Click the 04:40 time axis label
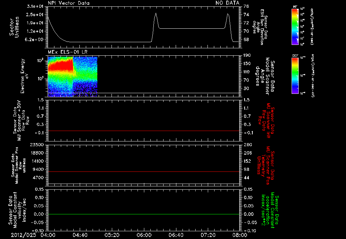The height and width of the screenshot is (239, 346). click(x=80, y=235)
